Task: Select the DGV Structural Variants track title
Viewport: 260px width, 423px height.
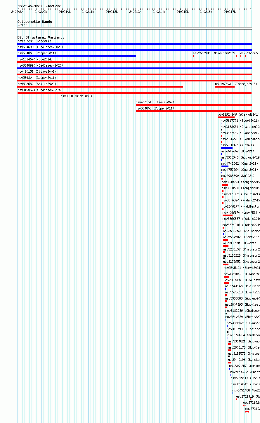Action: [x=41, y=37]
